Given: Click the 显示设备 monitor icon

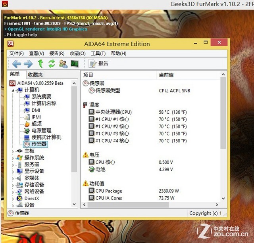Looking at the screenshot, I should tap(19, 171).
